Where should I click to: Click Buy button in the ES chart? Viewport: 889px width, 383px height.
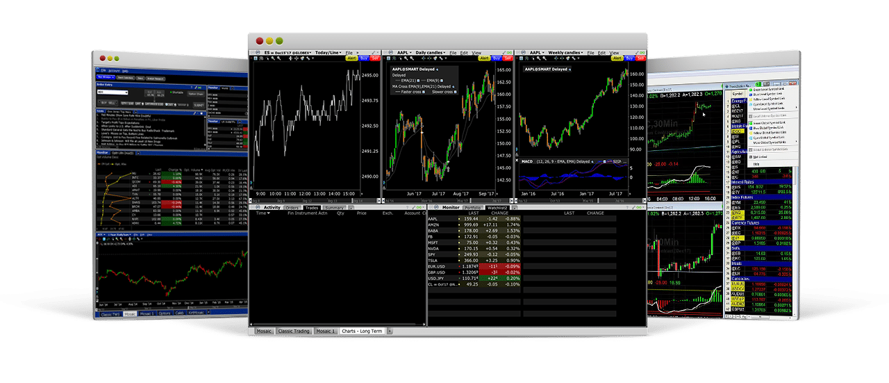[x=363, y=58]
